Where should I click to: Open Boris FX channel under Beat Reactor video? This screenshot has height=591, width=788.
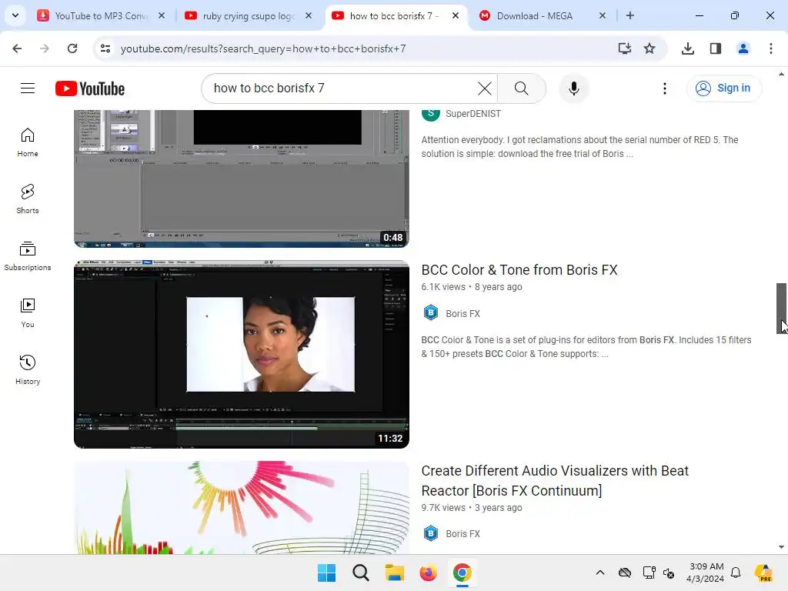462,534
